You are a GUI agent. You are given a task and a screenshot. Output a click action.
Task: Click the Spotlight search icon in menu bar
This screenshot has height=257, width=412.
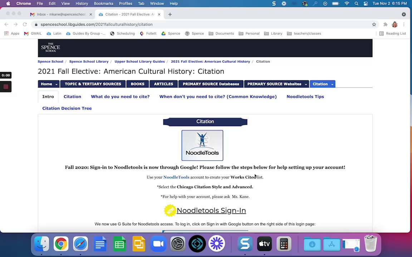coord(356,4)
